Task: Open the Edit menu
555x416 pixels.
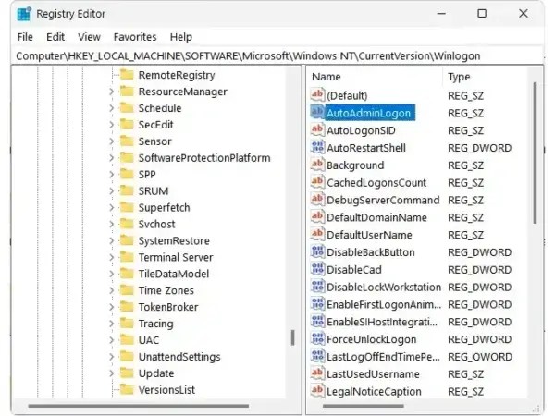Action: click(x=55, y=37)
